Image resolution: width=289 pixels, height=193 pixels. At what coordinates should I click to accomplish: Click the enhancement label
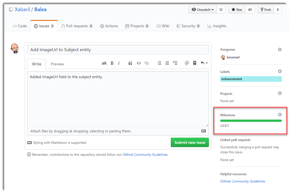point(251,79)
